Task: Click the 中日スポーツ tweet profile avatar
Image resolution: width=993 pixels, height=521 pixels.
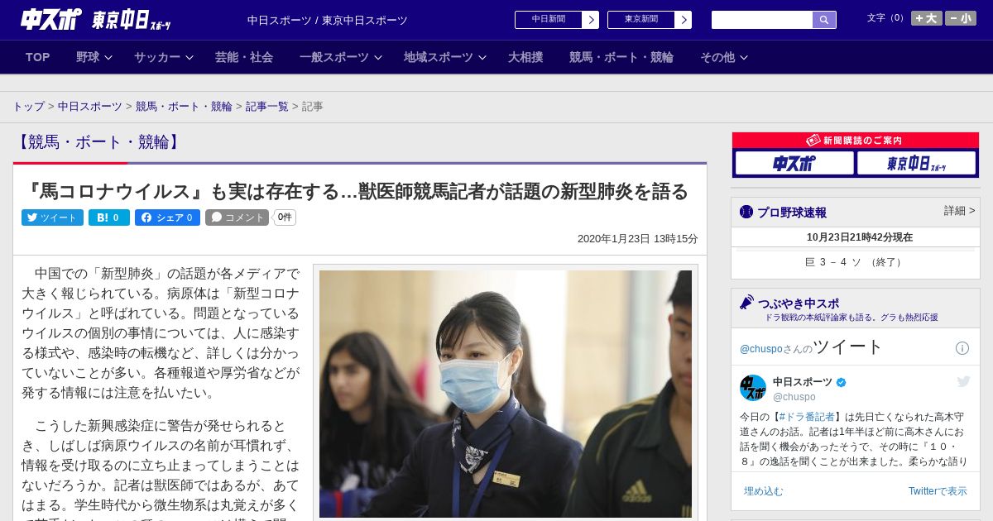Action: pos(753,388)
